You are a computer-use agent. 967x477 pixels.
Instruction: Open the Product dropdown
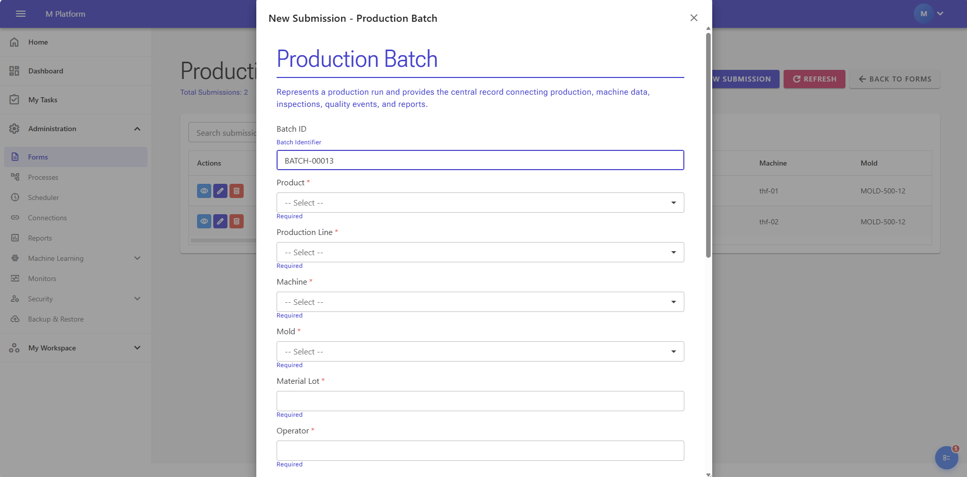point(480,203)
